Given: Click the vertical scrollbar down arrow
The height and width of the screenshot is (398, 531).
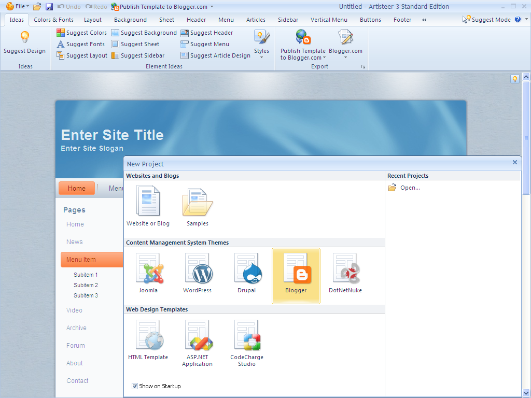Looking at the screenshot, I should pos(526,393).
